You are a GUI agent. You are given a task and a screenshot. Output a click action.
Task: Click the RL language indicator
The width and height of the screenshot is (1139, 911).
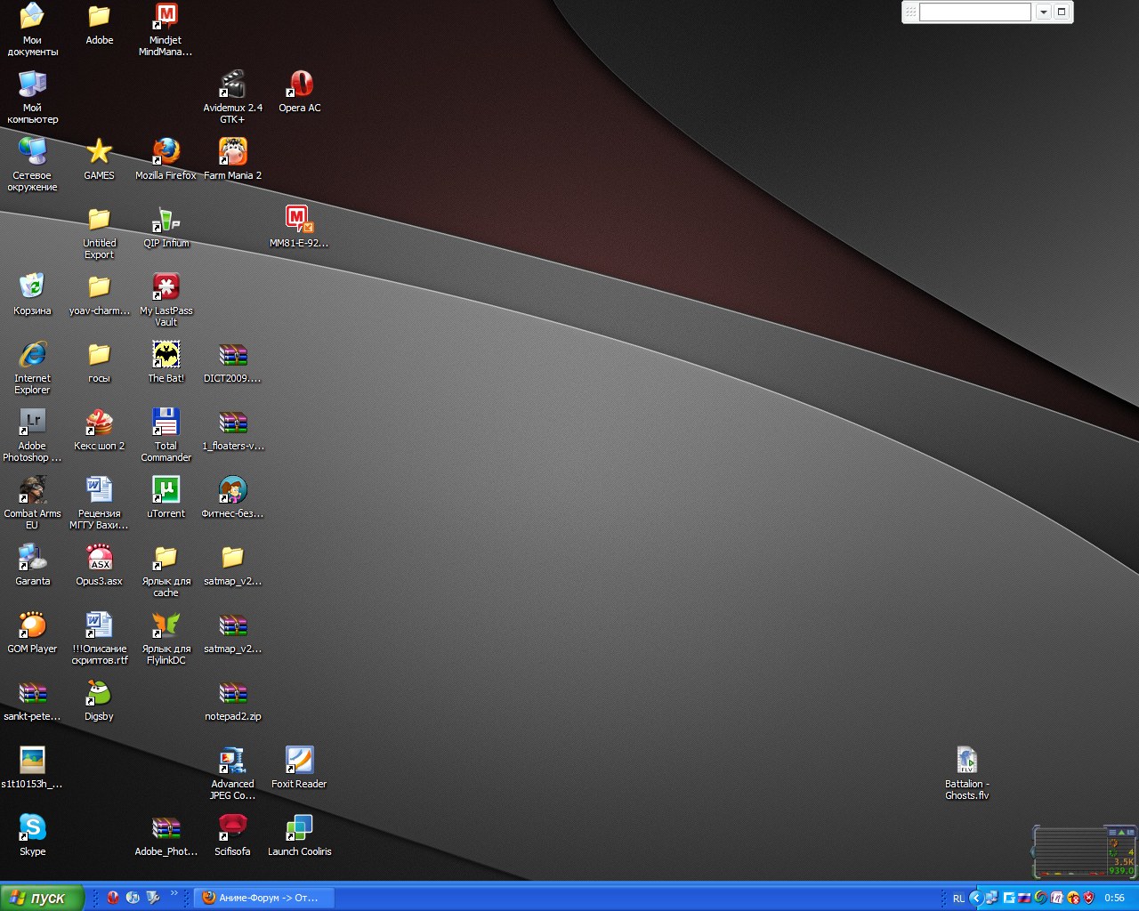pos(958,899)
